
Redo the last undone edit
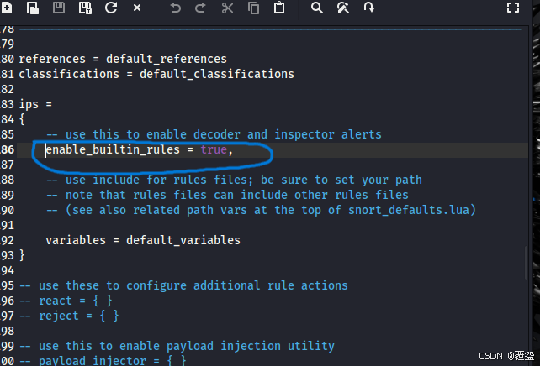[x=200, y=8]
